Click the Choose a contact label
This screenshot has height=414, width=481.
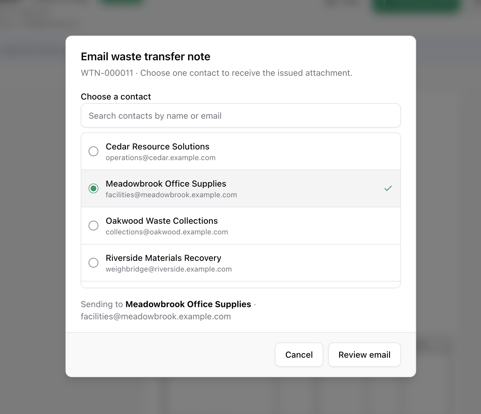[x=116, y=96]
